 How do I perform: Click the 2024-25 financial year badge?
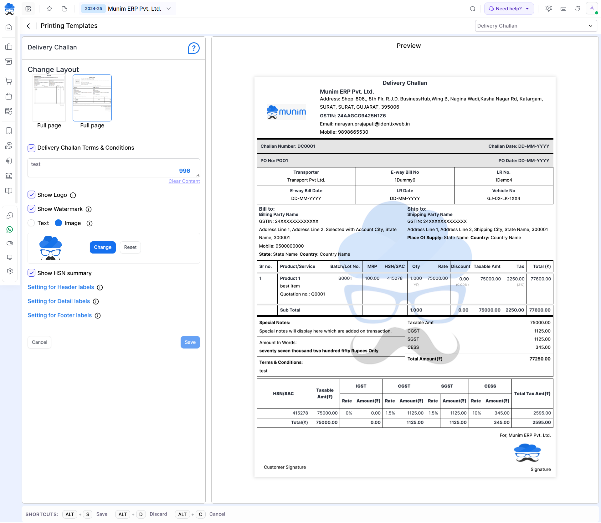[93, 9]
